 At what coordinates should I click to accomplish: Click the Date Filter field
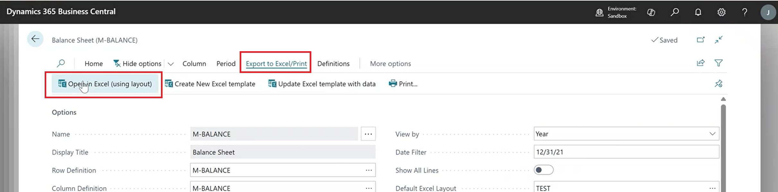point(626,152)
